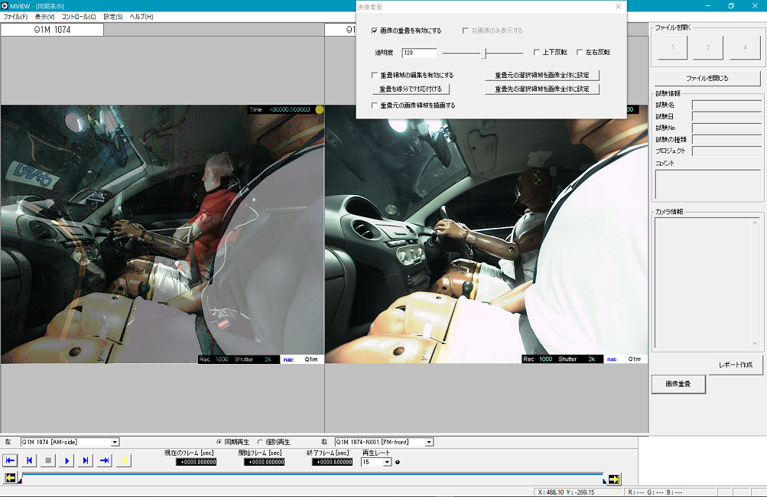Close the 画像重畳 dialog
This screenshot has width=767, height=497.
click(x=619, y=7)
